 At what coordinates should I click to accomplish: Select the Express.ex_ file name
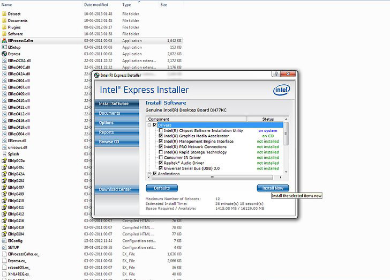(x=17, y=261)
